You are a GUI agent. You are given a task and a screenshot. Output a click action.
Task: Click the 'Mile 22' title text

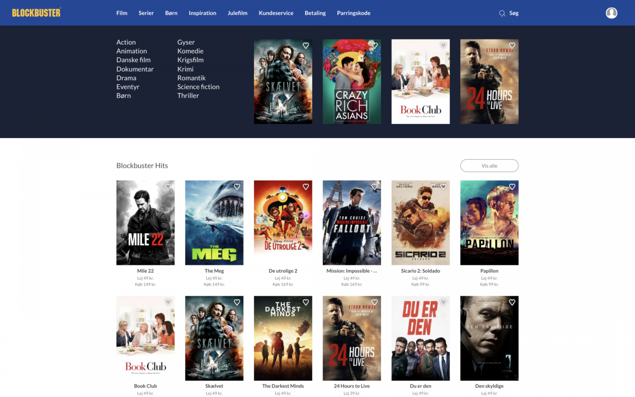pos(145,271)
